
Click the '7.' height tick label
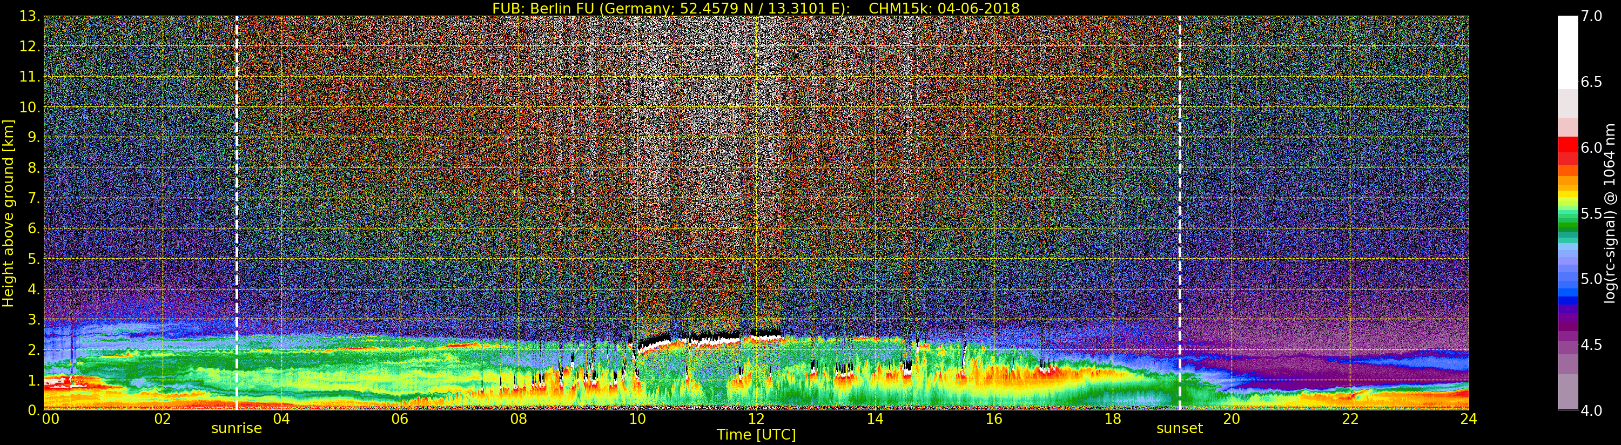tap(33, 198)
